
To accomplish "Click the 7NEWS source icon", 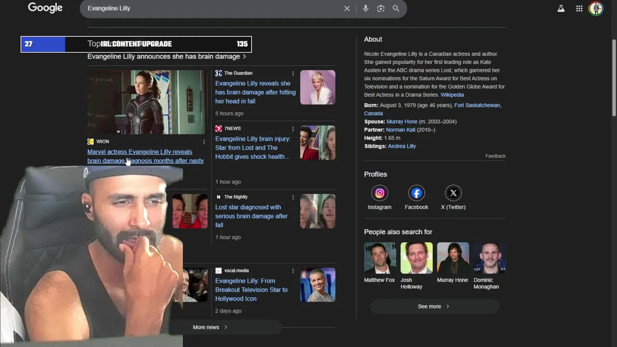I will [218, 129].
